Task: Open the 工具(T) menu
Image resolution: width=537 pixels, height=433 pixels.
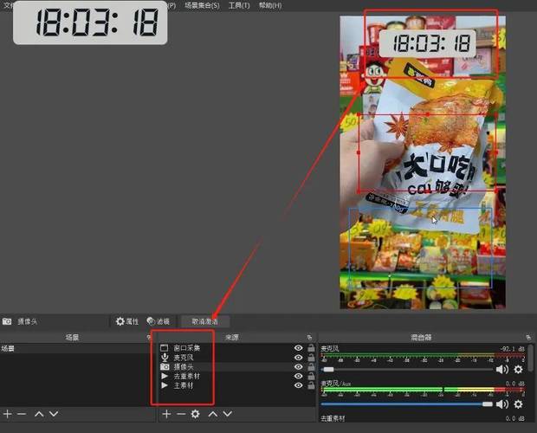Action: [239, 5]
